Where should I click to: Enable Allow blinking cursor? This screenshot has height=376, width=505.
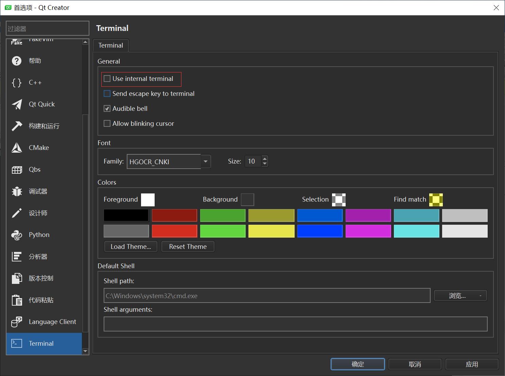(107, 123)
